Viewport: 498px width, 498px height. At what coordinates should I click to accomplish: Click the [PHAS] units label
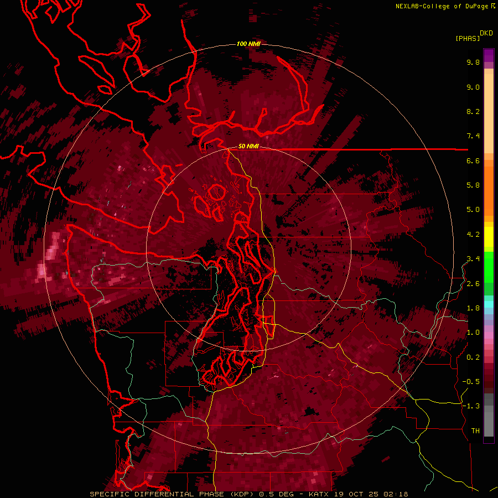click(468, 38)
